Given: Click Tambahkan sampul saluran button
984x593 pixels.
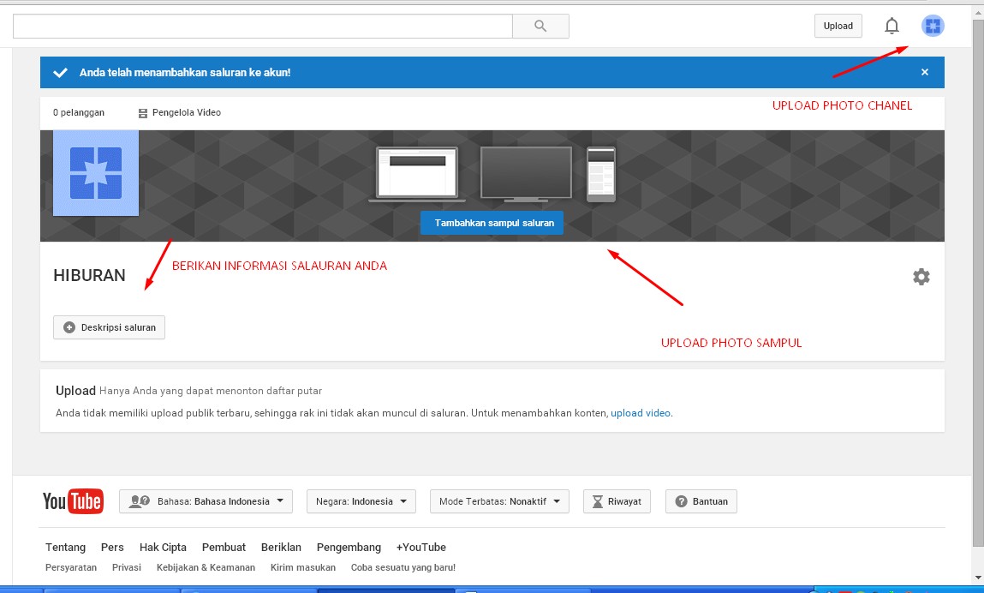Looking at the screenshot, I should [492, 223].
